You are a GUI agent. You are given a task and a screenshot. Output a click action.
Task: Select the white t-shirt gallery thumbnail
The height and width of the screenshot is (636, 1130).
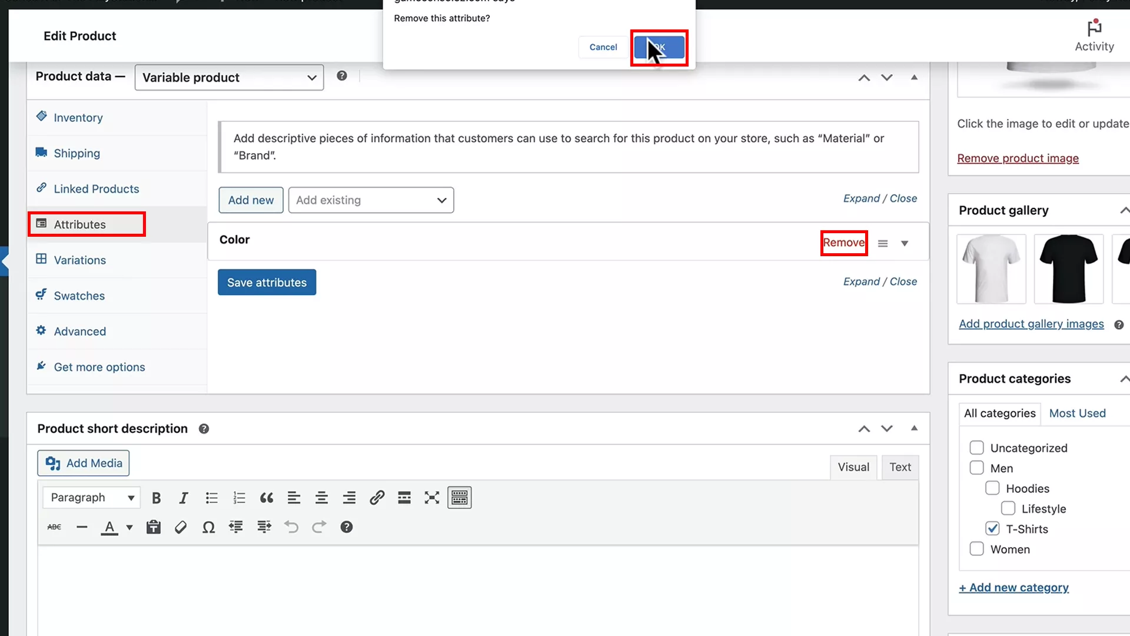[x=991, y=269]
